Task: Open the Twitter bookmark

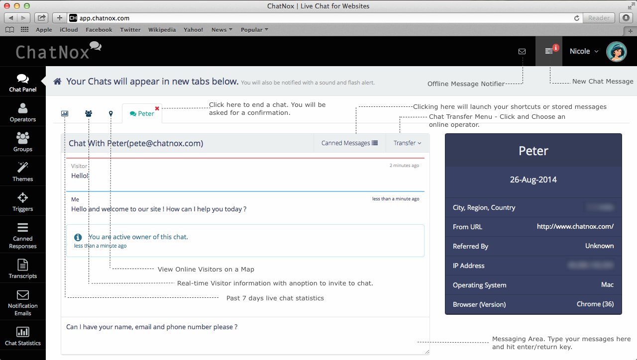Action: pyautogui.click(x=130, y=30)
